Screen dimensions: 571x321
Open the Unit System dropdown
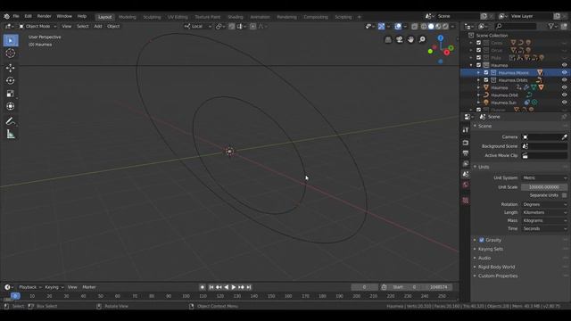[544, 178]
